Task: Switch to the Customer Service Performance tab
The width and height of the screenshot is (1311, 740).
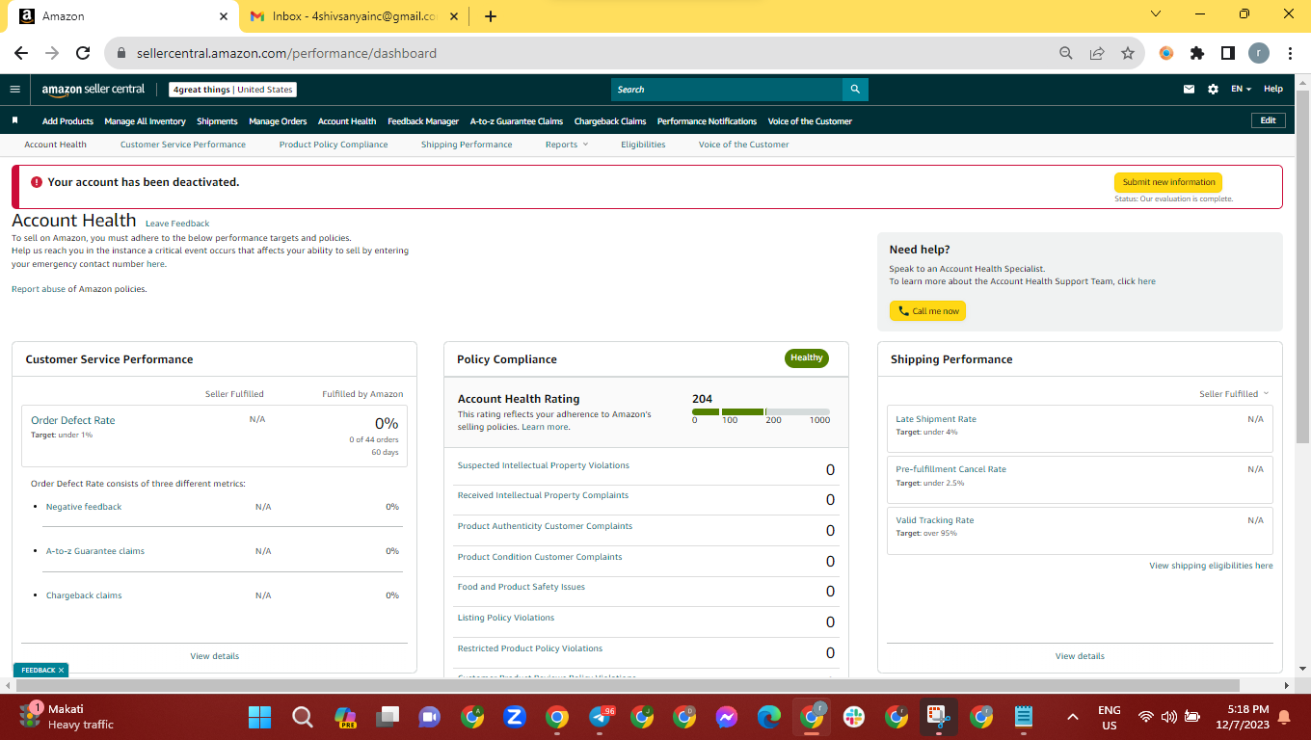Action: [183, 145]
